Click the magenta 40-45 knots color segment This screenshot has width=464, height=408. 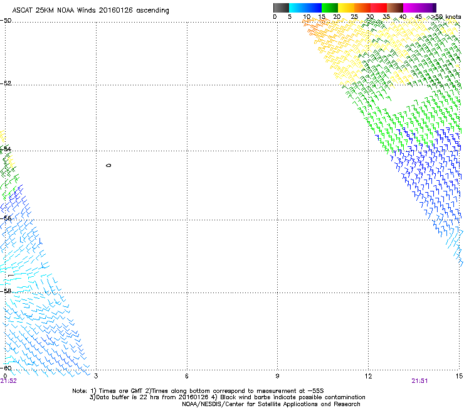click(411, 8)
